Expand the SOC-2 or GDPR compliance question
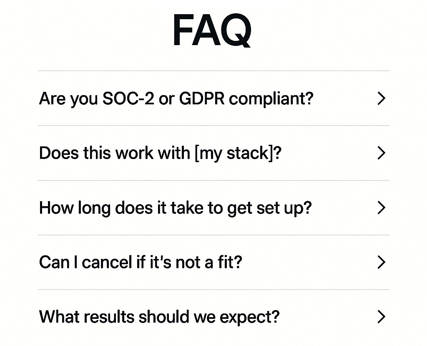427x346 pixels. 175,98
